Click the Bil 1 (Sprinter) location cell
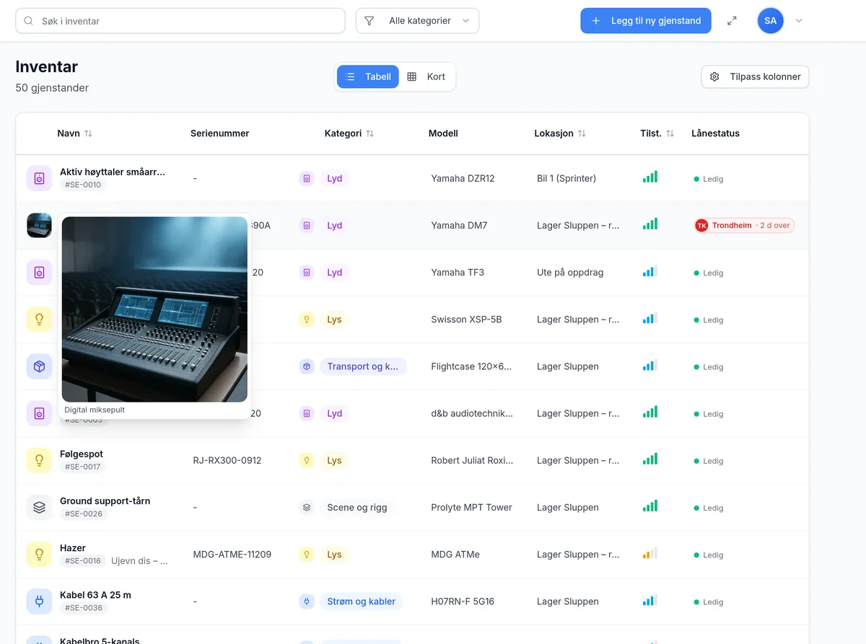The image size is (866, 644). 567,178
